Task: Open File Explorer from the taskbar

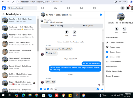Action: [x=30, y=95]
